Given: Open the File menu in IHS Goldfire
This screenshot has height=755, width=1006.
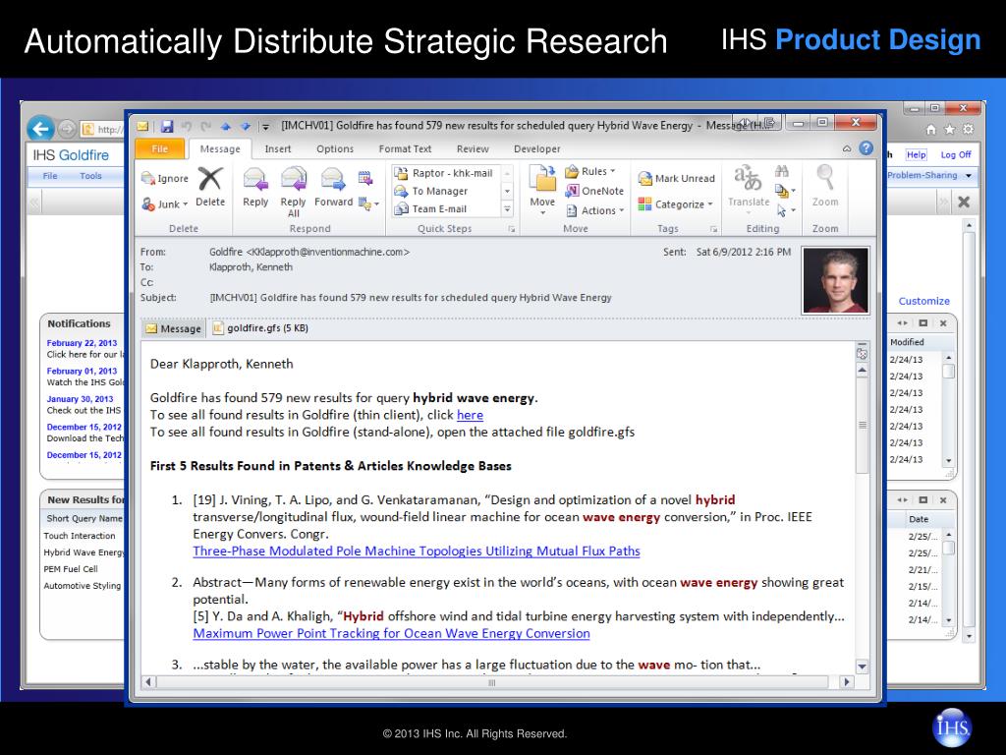Looking at the screenshot, I should click(50, 176).
